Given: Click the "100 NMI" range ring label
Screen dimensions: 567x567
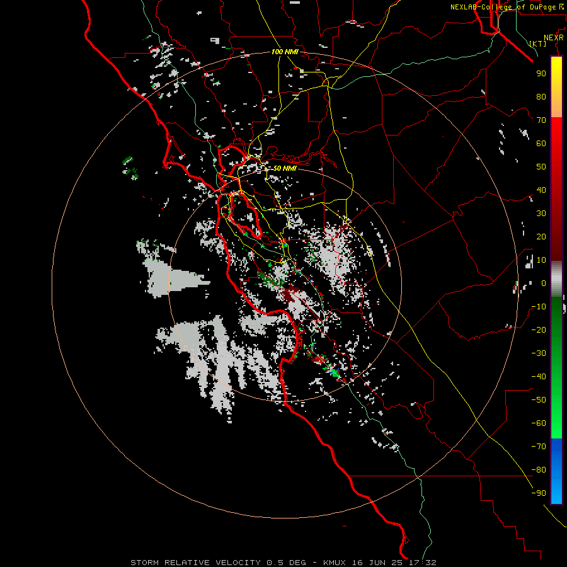Looking at the screenshot, I should [x=285, y=52].
